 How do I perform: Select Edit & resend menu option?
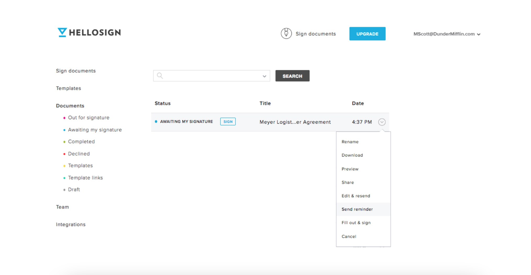356,196
